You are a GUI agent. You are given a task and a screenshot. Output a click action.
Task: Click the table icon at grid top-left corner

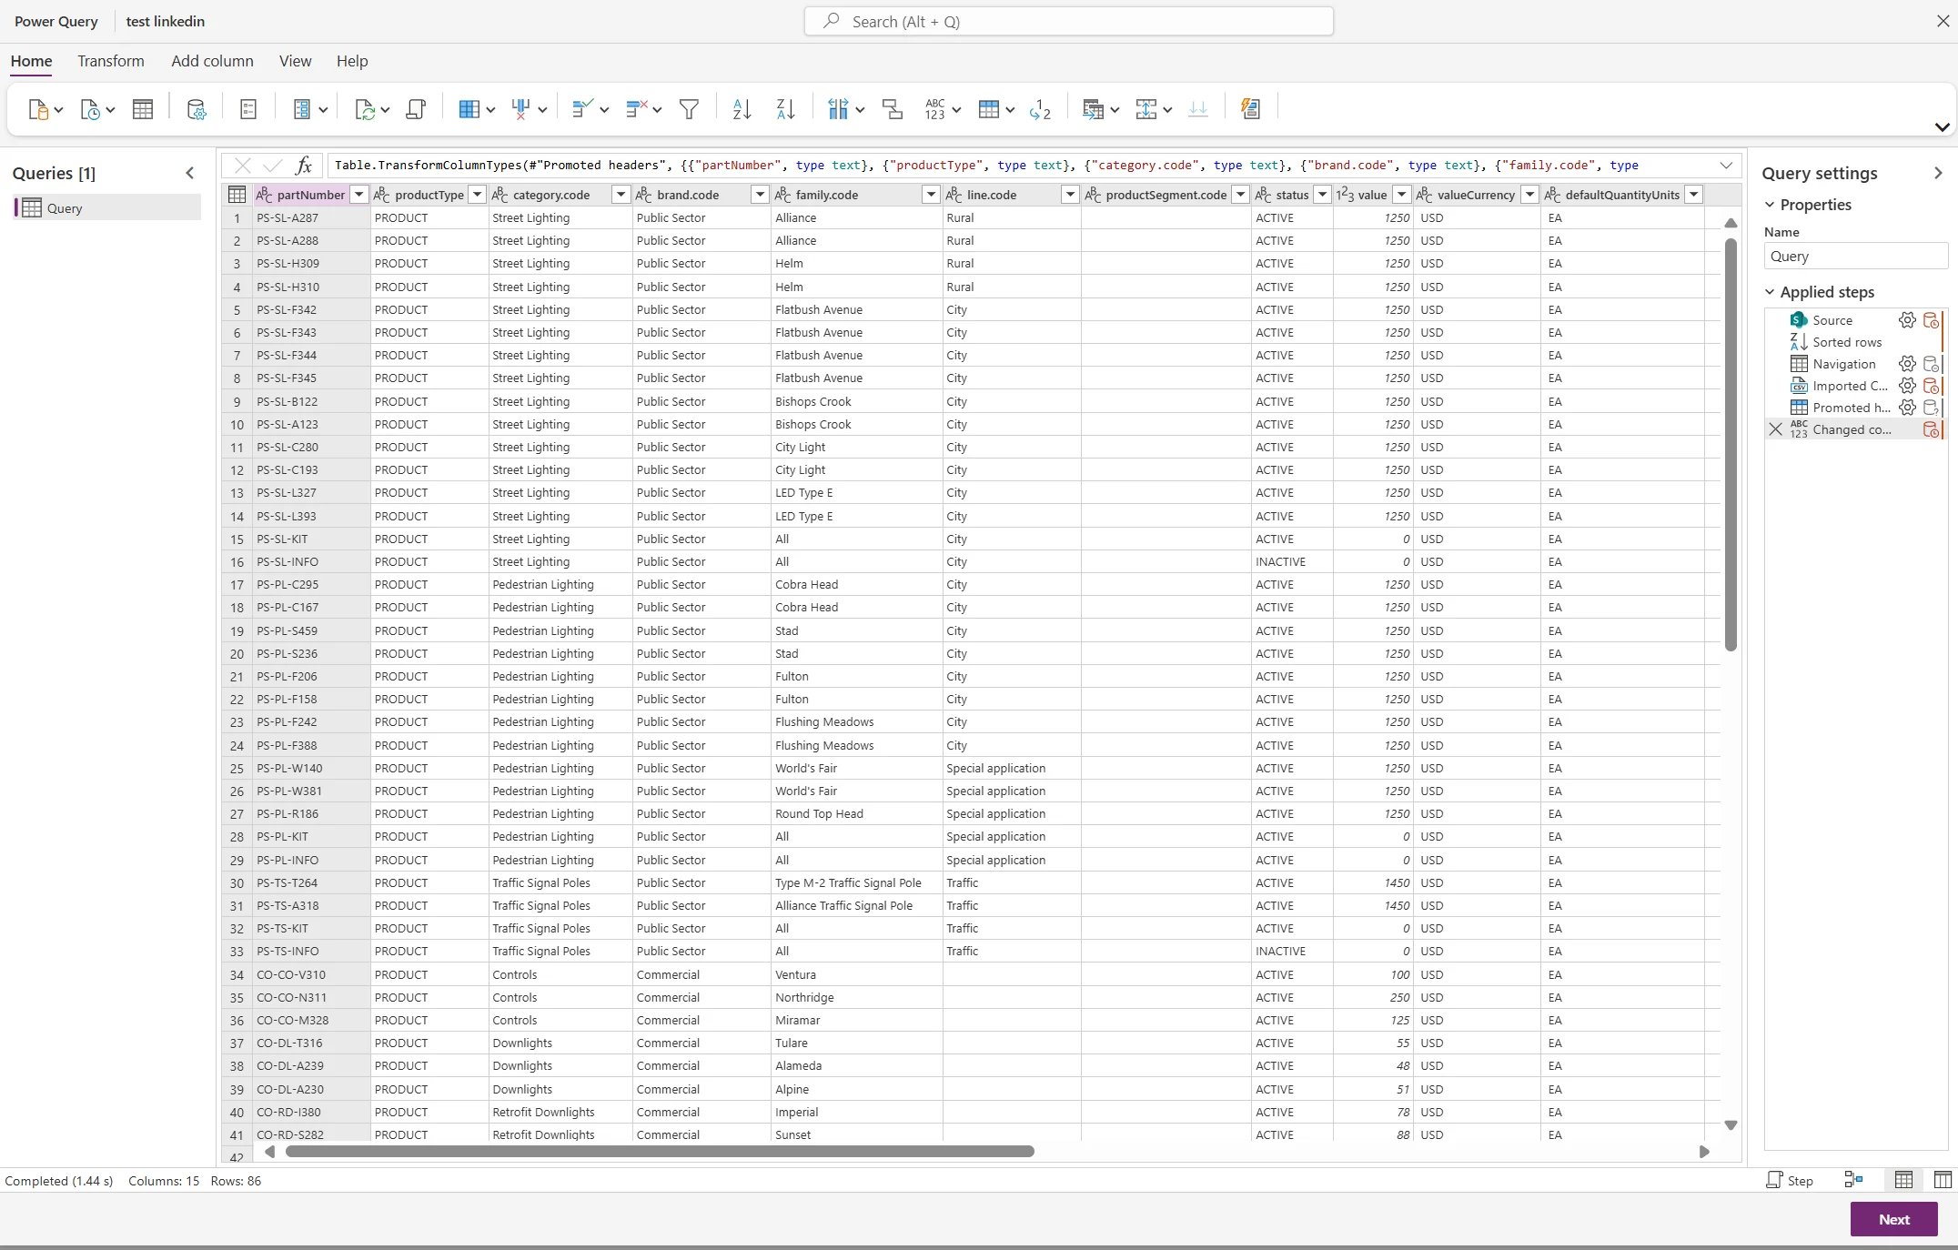point(237,195)
